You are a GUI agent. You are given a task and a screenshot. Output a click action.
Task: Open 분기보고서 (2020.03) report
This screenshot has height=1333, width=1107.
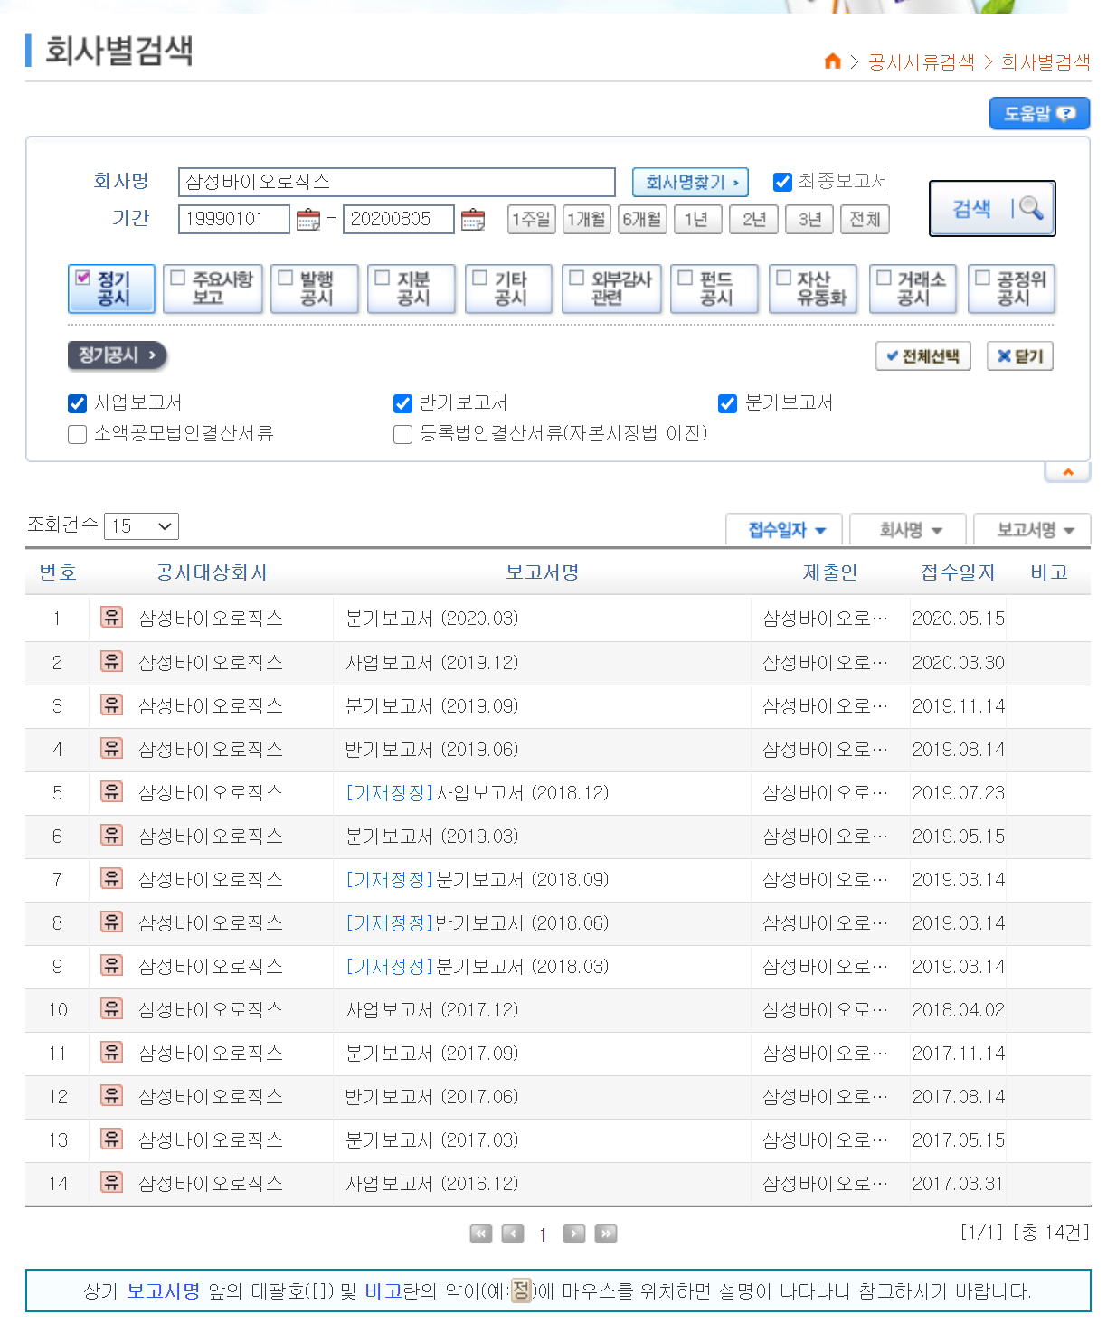tap(432, 619)
